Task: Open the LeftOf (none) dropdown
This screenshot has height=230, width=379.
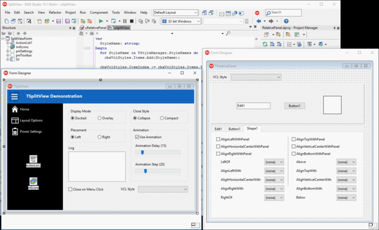Action: click(274, 162)
